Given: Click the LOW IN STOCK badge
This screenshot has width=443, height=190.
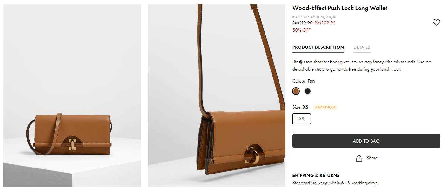Looking at the screenshot, I should point(325,107).
